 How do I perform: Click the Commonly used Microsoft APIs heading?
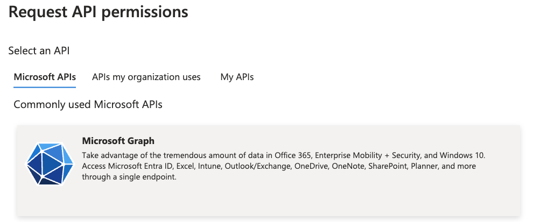pyautogui.click(x=88, y=105)
